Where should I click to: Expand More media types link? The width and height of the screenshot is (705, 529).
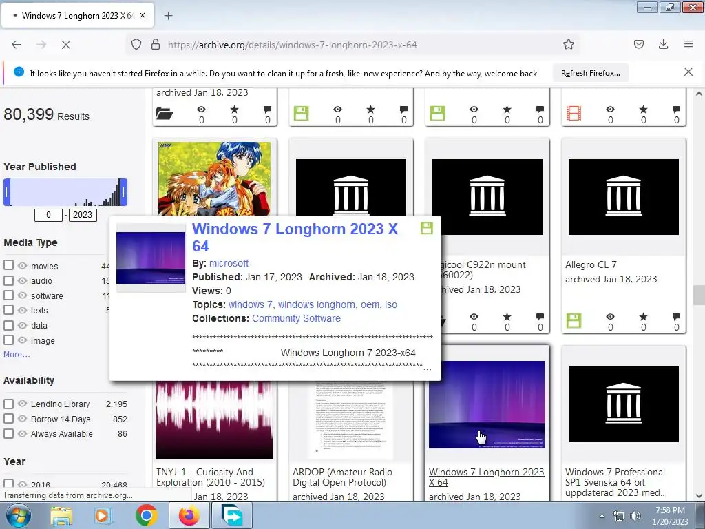click(17, 355)
